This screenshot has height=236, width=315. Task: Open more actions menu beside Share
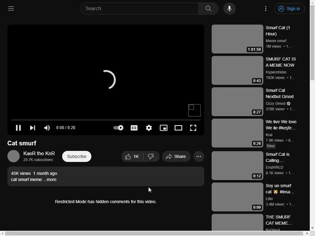click(199, 156)
